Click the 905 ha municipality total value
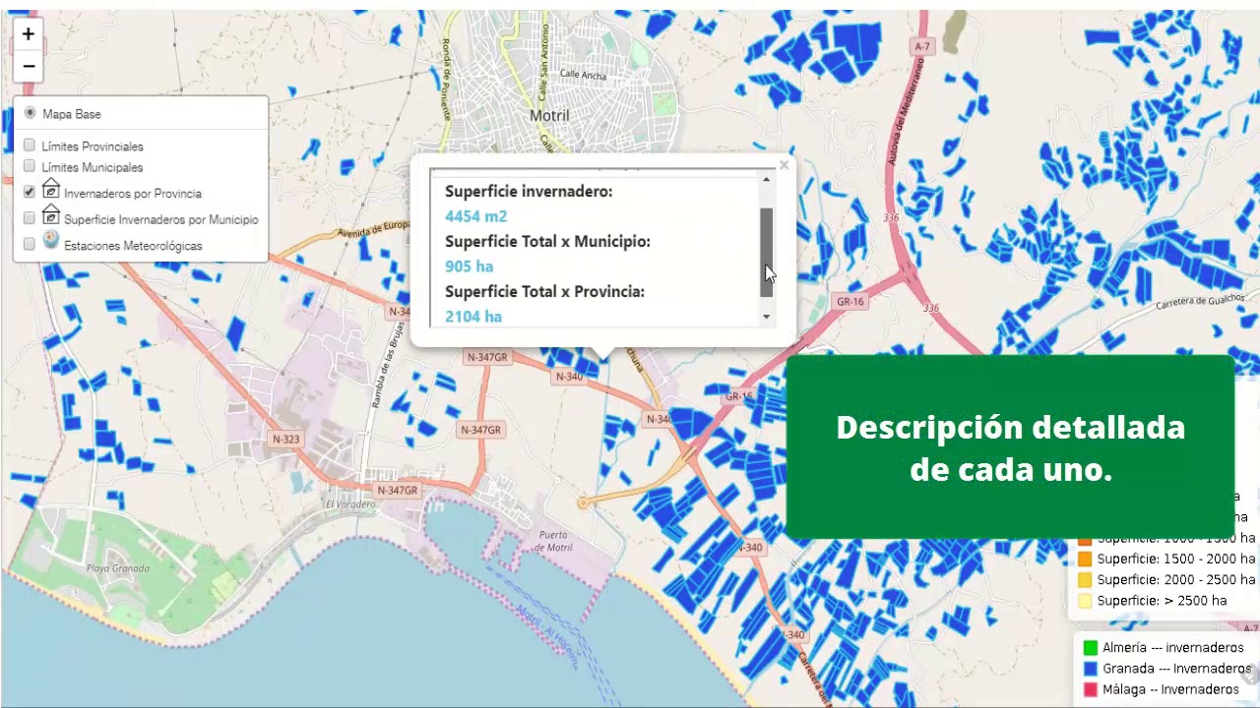 pyautogui.click(x=469, y=266)
